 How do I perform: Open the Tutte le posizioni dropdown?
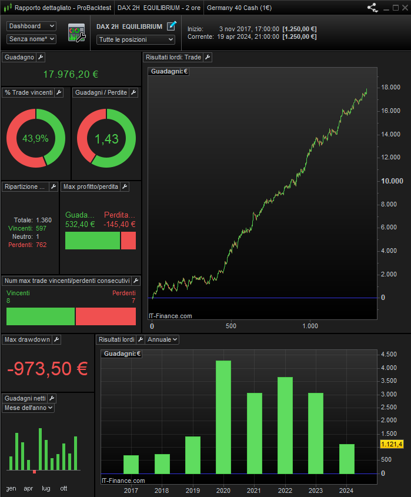pos(136,39)
